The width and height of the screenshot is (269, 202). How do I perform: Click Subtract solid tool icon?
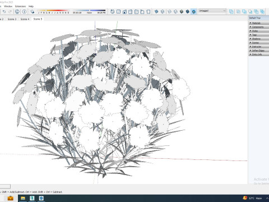[x=250, y=12]
